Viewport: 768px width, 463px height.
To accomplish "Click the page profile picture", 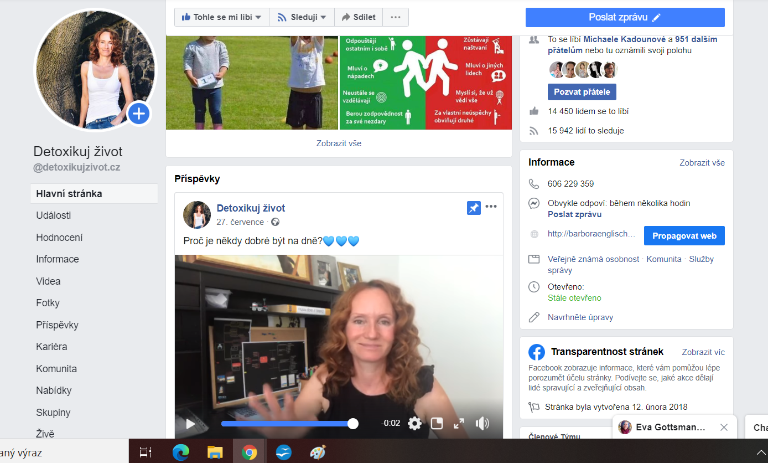I will [95, 71].
